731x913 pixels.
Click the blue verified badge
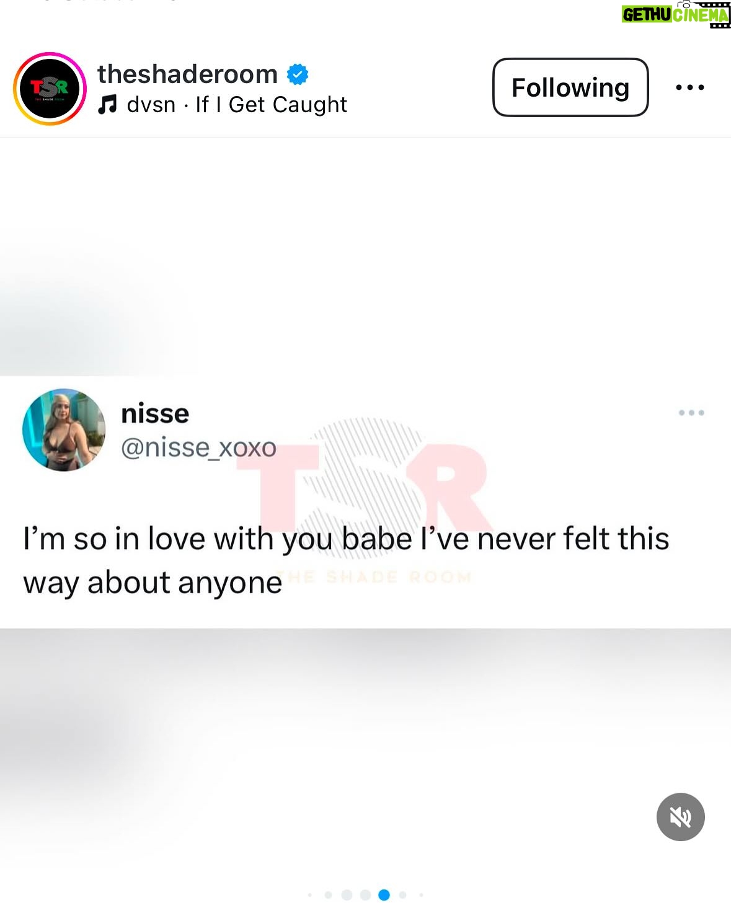tap(298, 74)
